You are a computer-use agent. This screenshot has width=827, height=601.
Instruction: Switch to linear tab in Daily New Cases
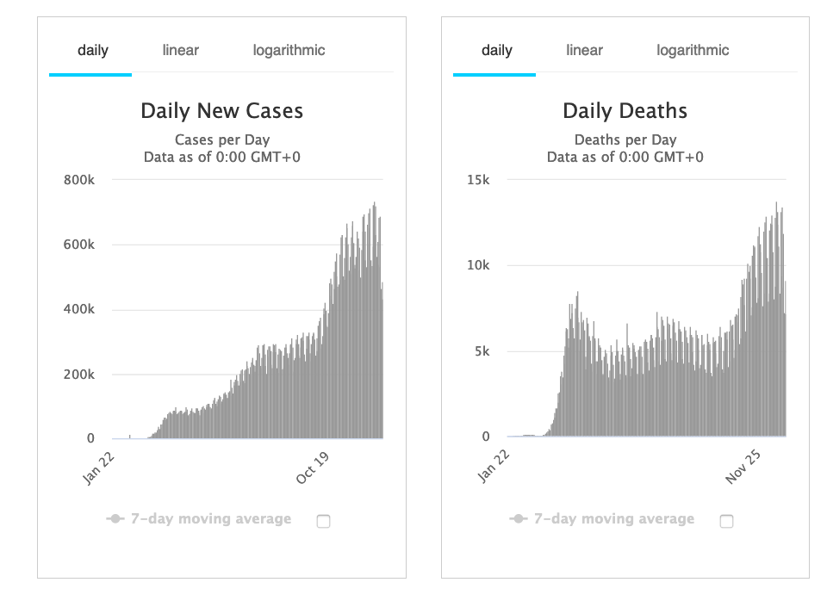(180, 50)
